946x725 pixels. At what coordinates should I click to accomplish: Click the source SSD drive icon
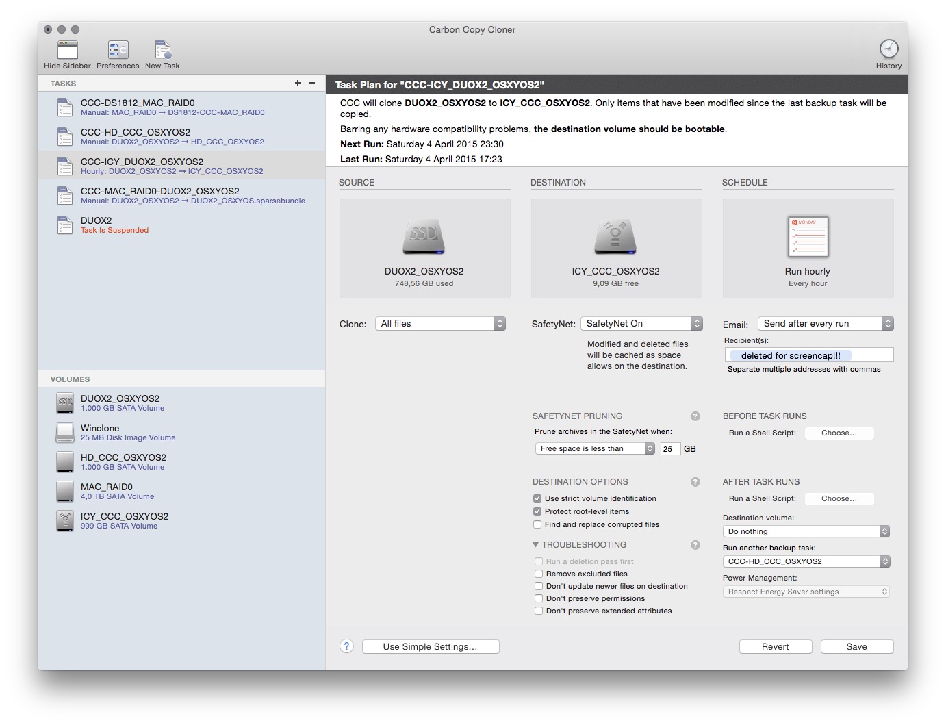424,237
